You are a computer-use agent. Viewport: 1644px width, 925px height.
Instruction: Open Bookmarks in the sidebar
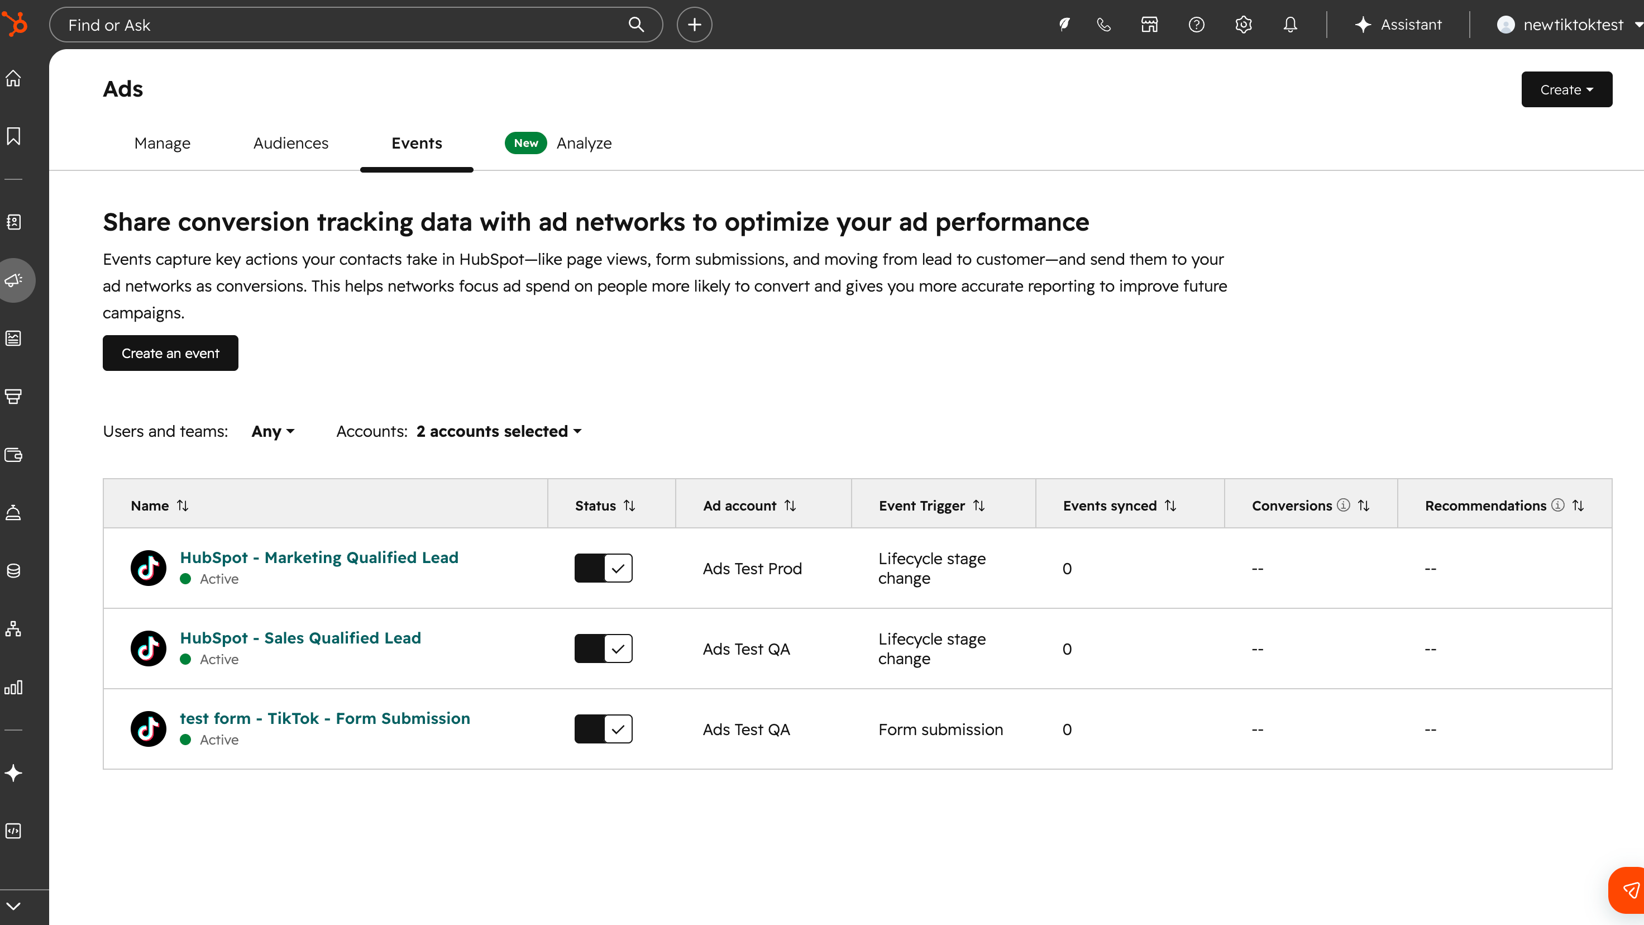pos(13,136)
